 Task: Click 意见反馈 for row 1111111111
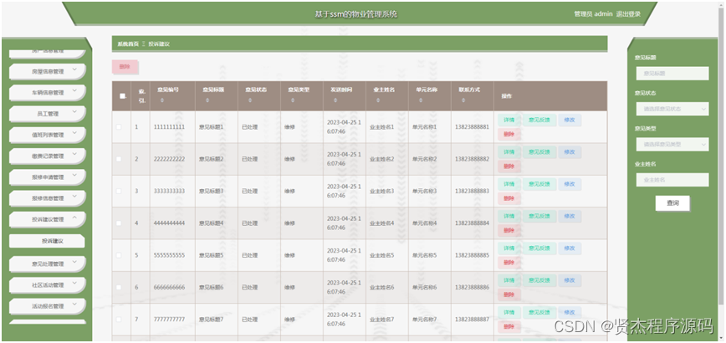click(539, 120)
